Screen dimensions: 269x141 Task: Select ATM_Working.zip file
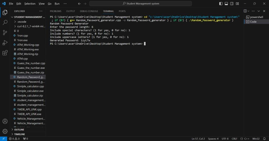tap(28, 54)
